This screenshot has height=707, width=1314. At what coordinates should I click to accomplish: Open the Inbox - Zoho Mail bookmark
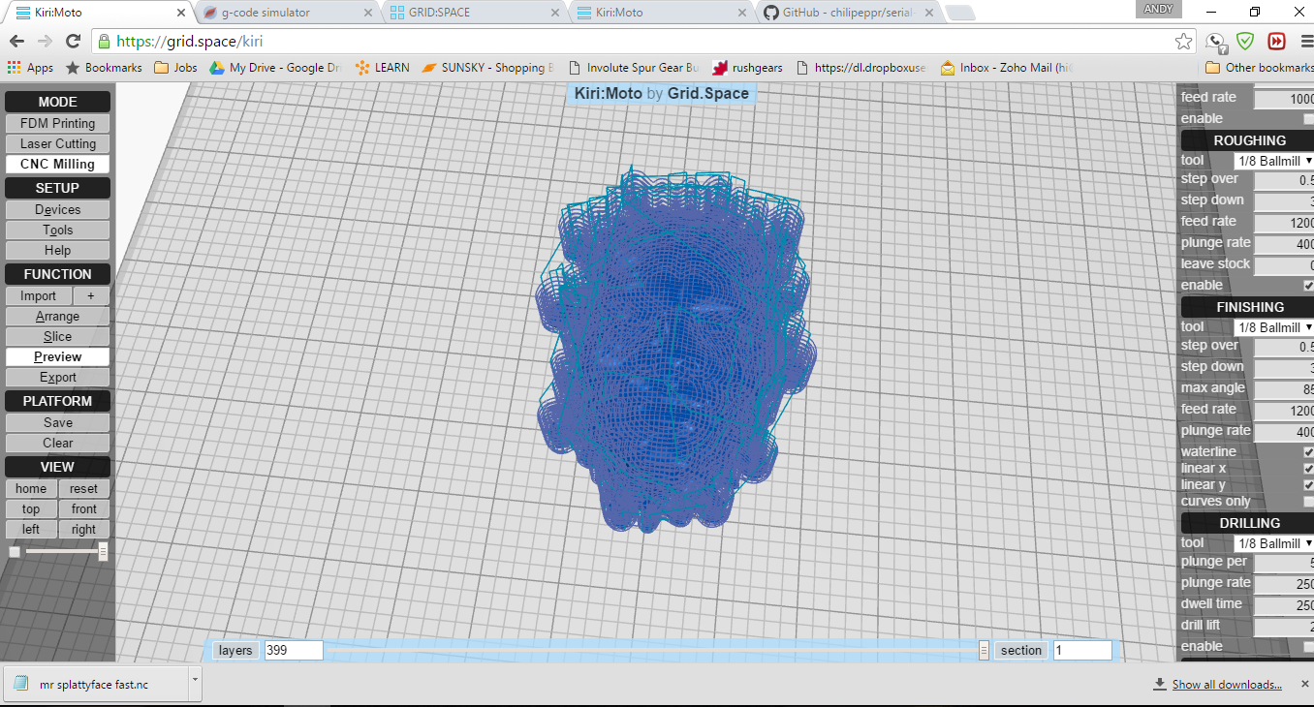[1008, 68]
